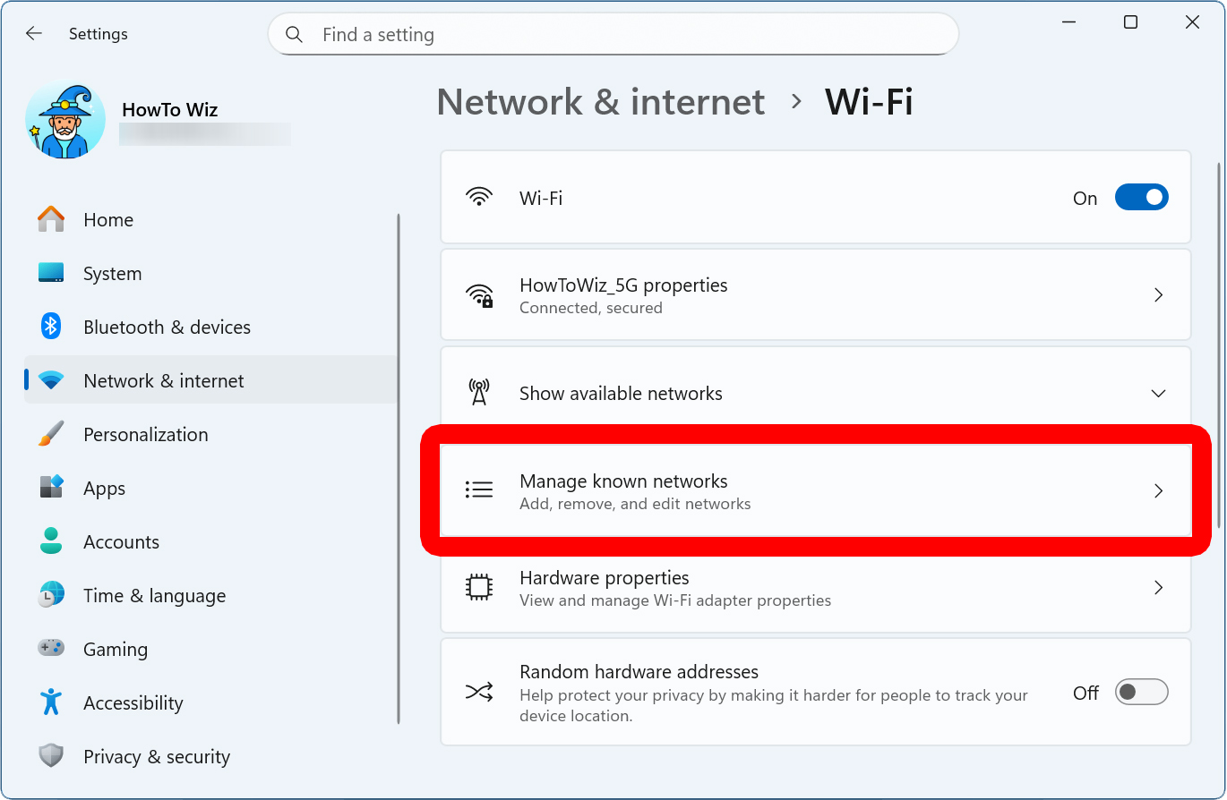Click Network & internet breadcrumb link
The width and height of the screenshot is (1227, 800).
(600, 102)
